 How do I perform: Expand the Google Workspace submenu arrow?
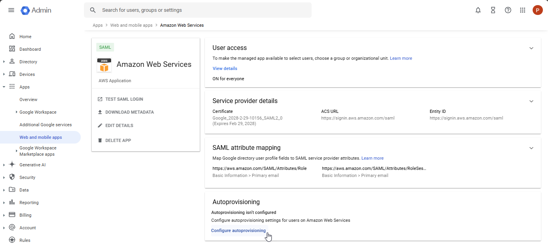point(17,112)
